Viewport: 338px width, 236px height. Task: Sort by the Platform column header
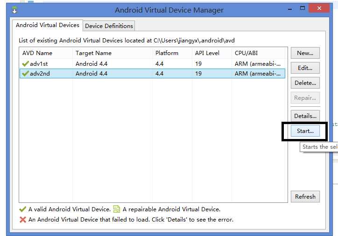click(x=172, y=53)
